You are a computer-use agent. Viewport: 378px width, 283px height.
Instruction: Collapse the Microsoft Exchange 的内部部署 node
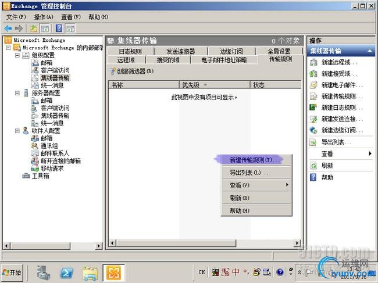pyautogui.click(x=9, y=48)
